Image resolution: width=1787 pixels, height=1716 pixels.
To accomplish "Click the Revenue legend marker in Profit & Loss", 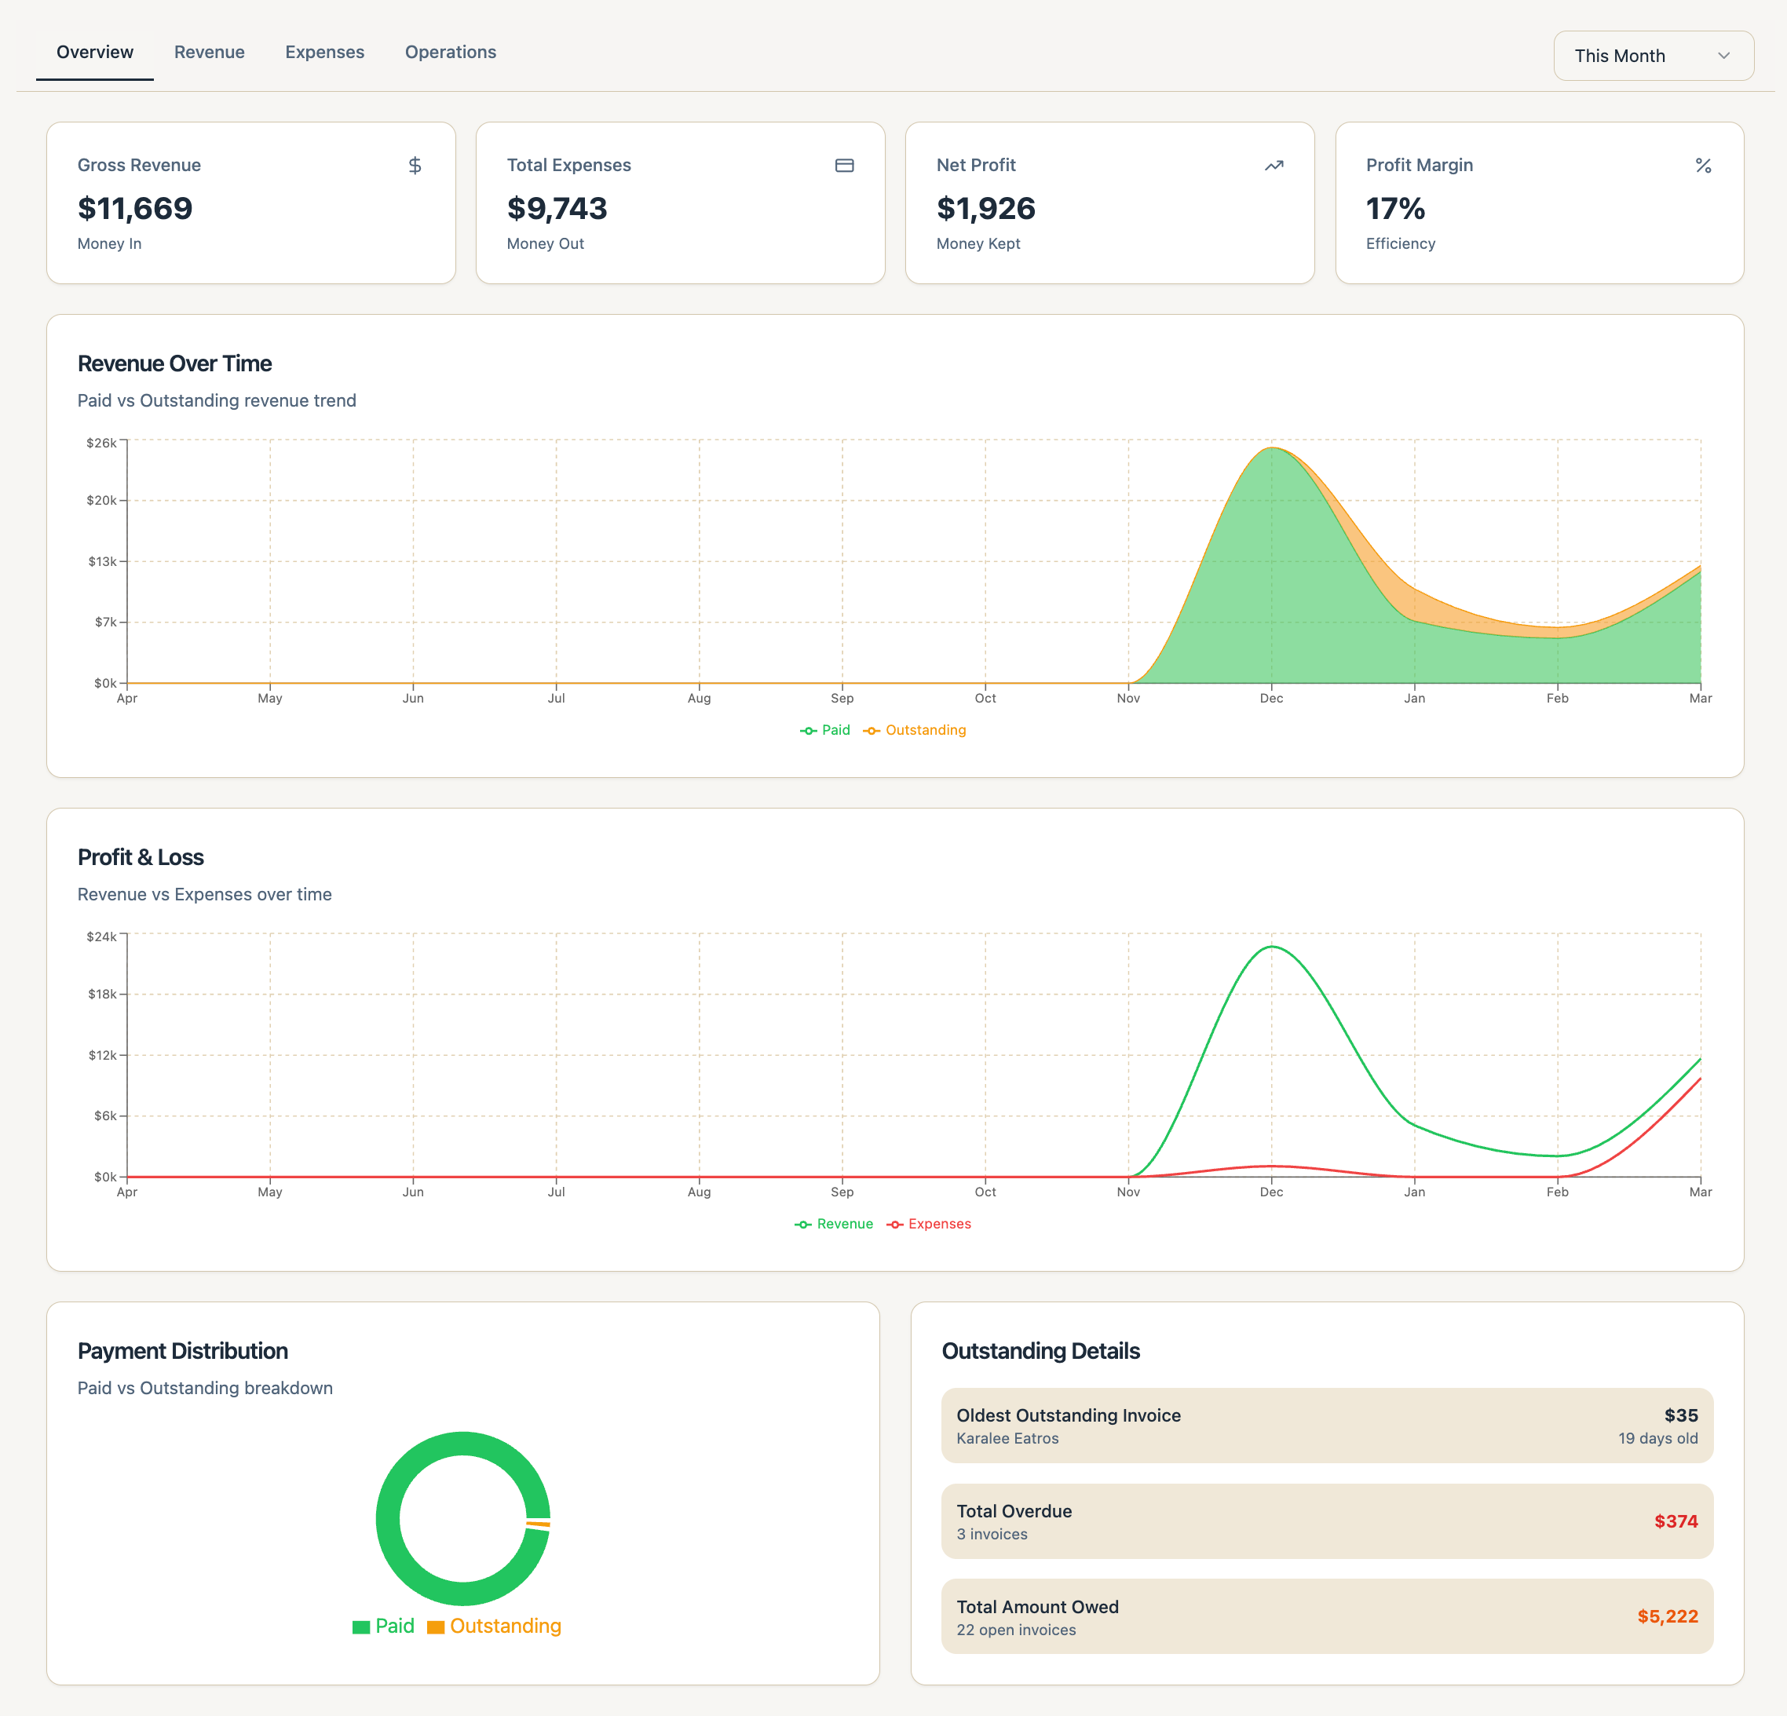I will (803, 1225).
